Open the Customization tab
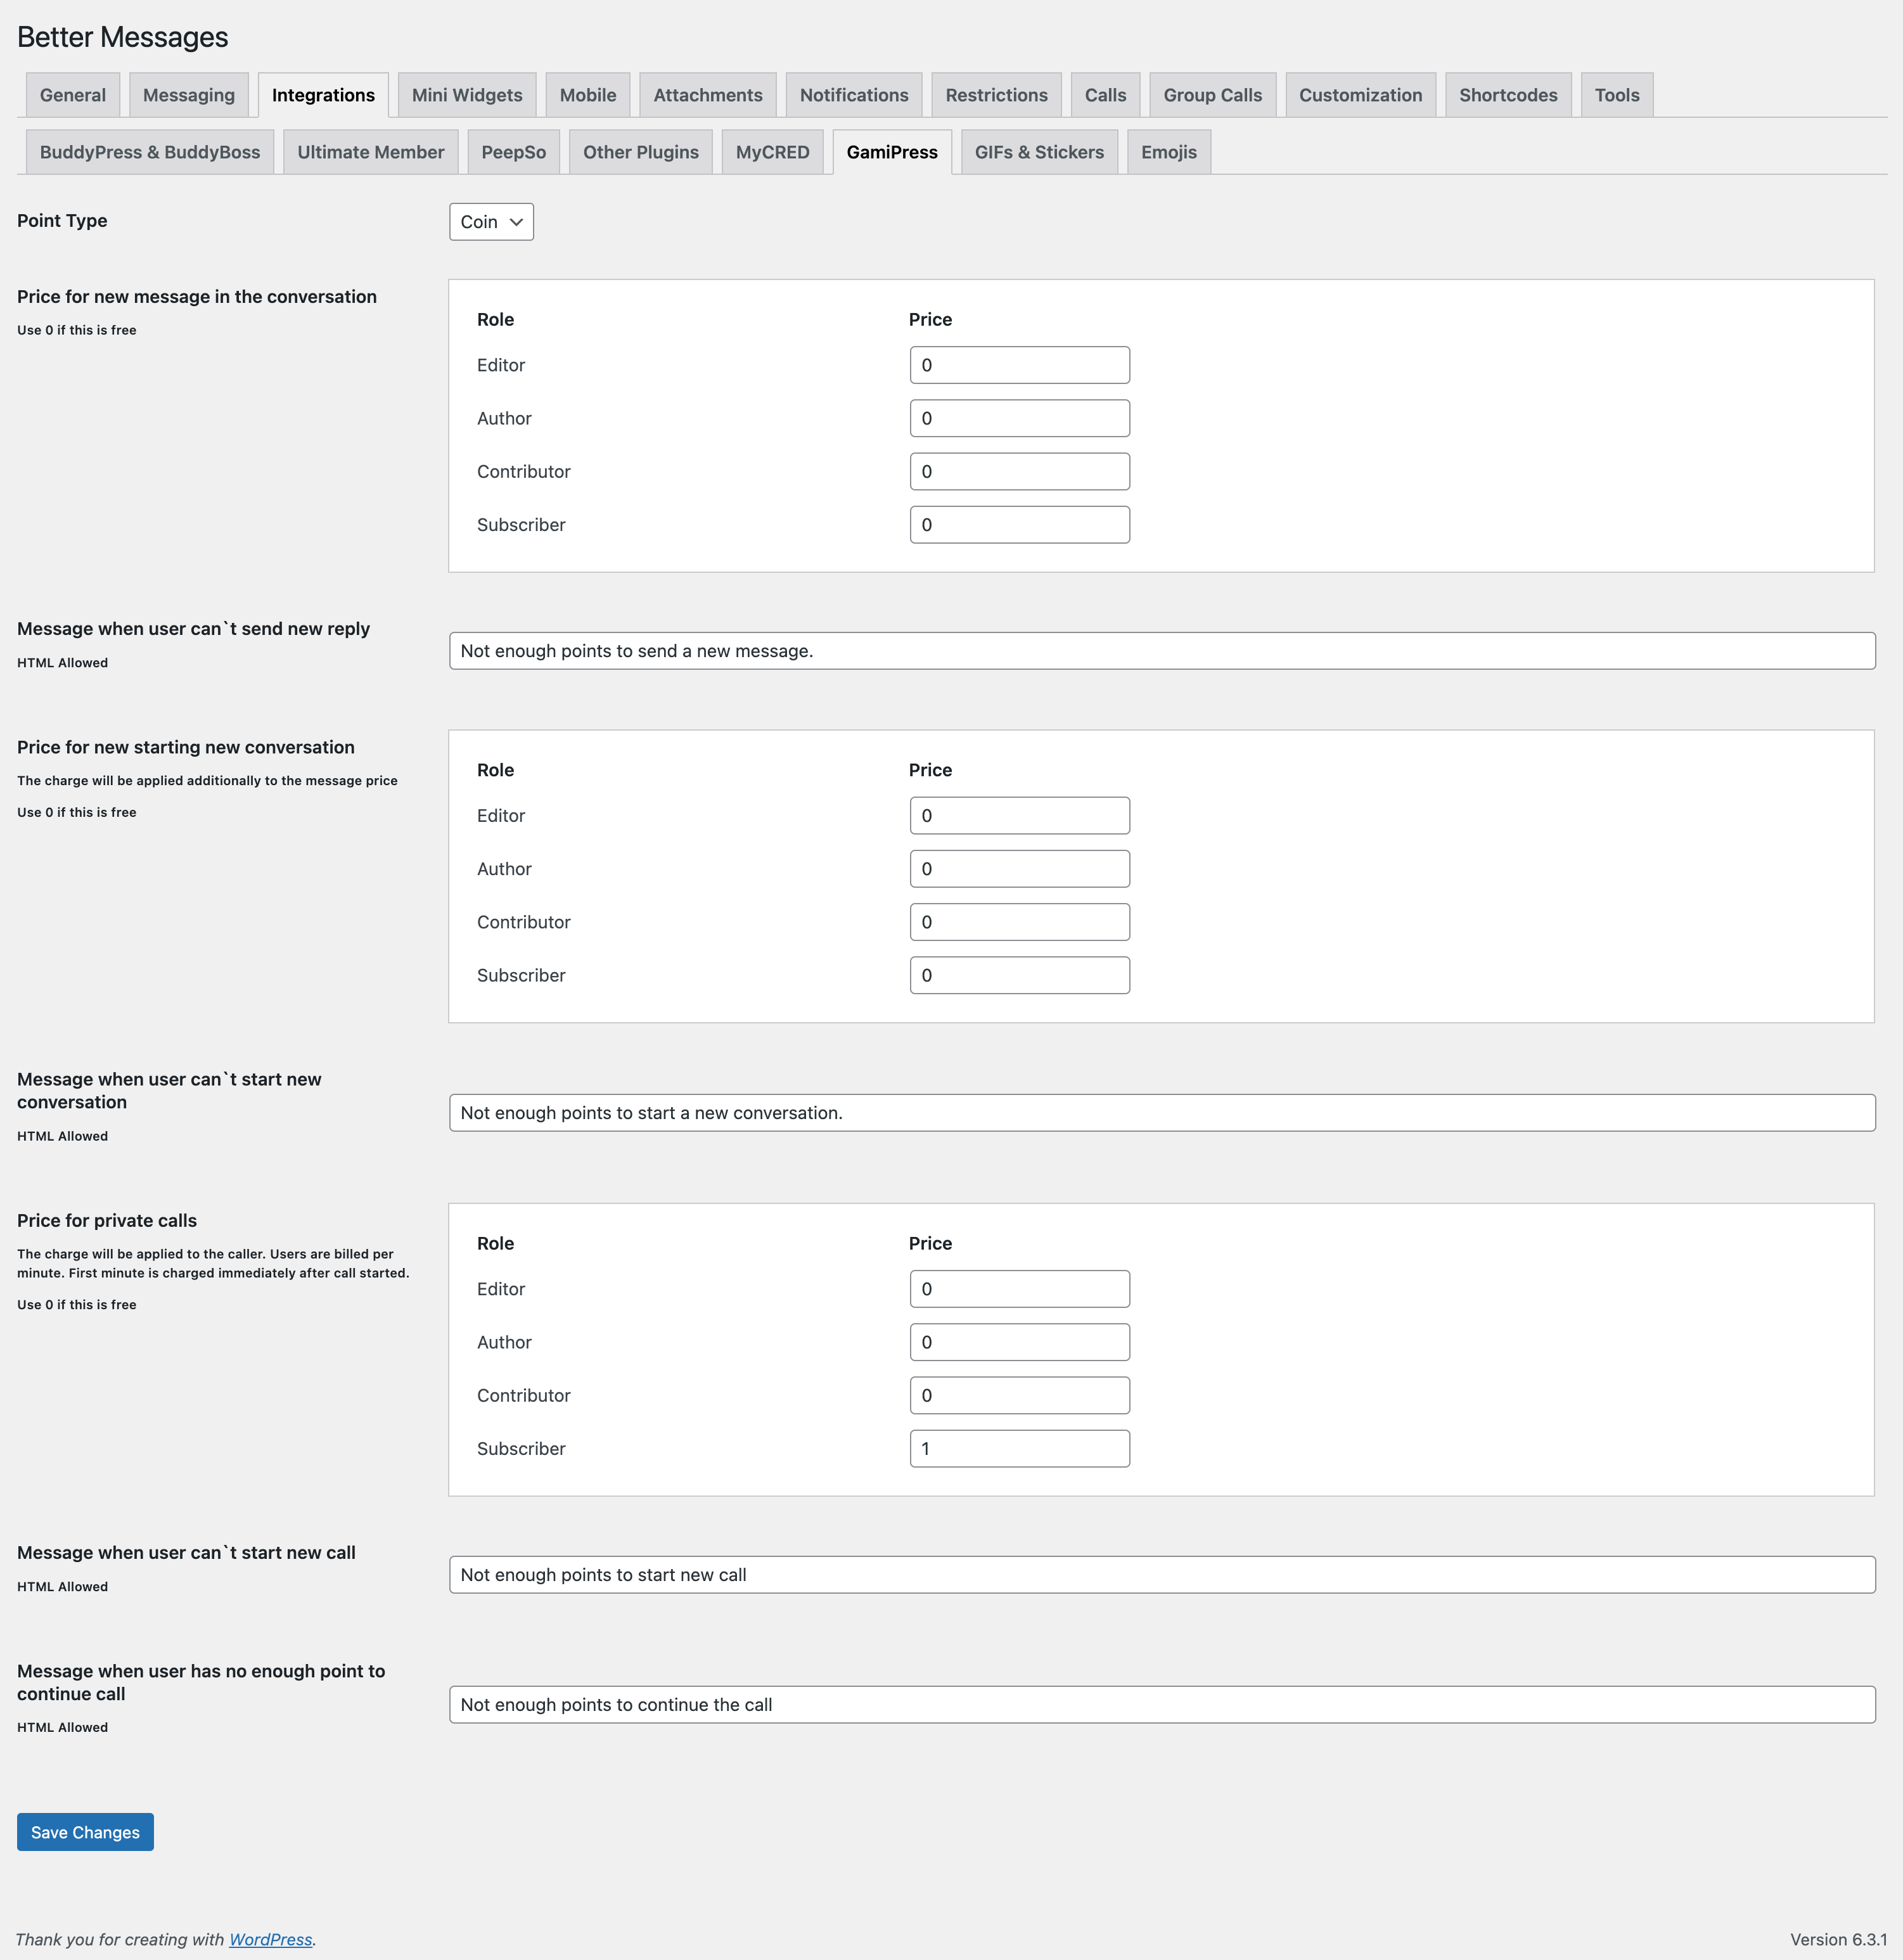The image size is (1903, 1960). (x=1361, y=95)
